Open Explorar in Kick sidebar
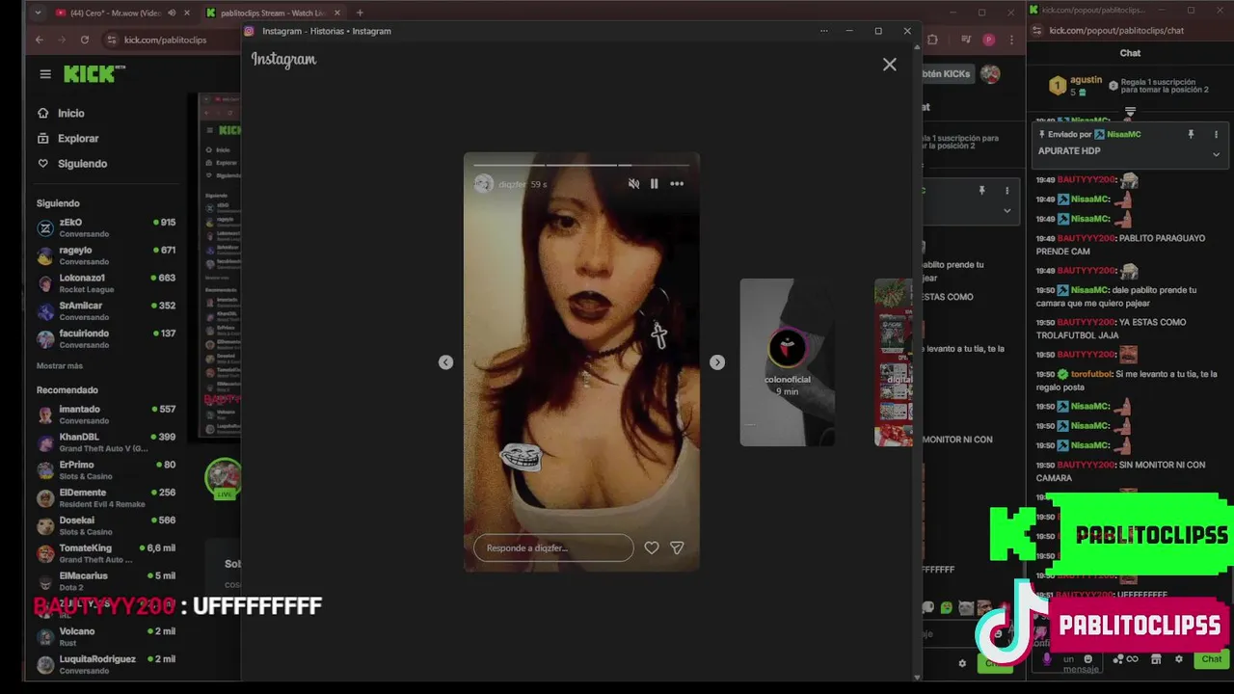Screen dimensions: 1234x694 click(68, 138)
